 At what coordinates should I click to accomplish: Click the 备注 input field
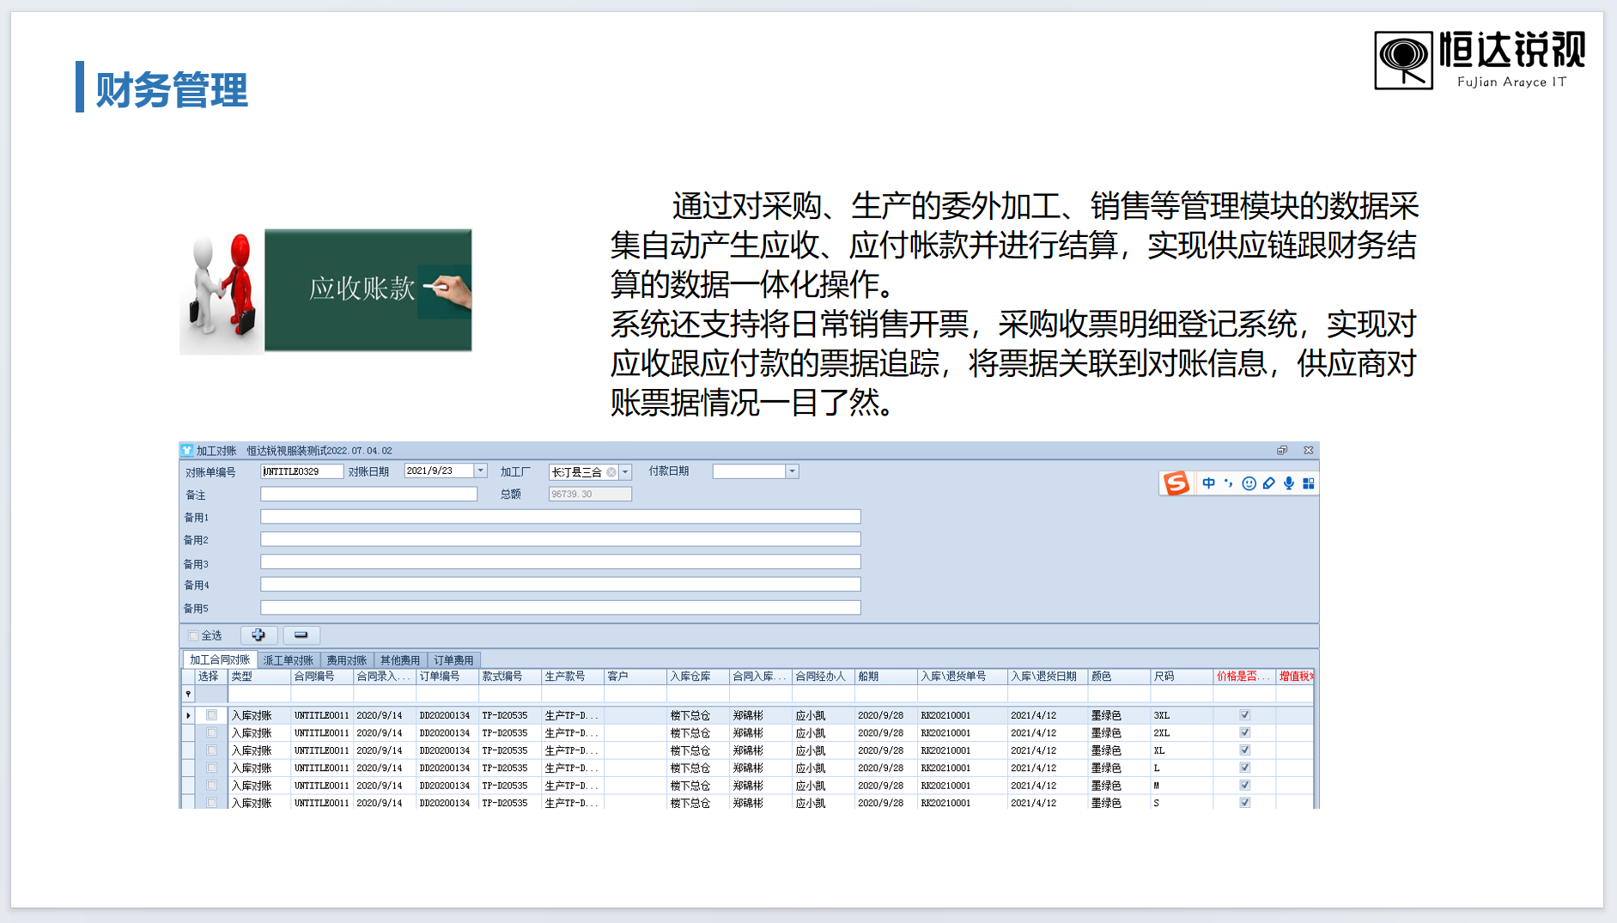coord(368,495)
